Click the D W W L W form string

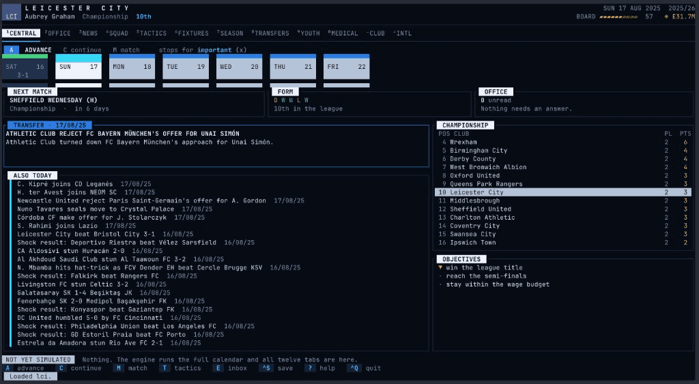291,100
